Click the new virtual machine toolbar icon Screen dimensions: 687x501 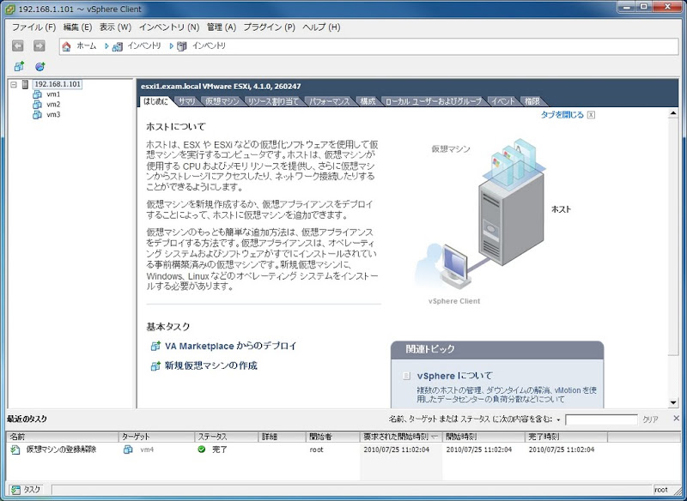19,67
